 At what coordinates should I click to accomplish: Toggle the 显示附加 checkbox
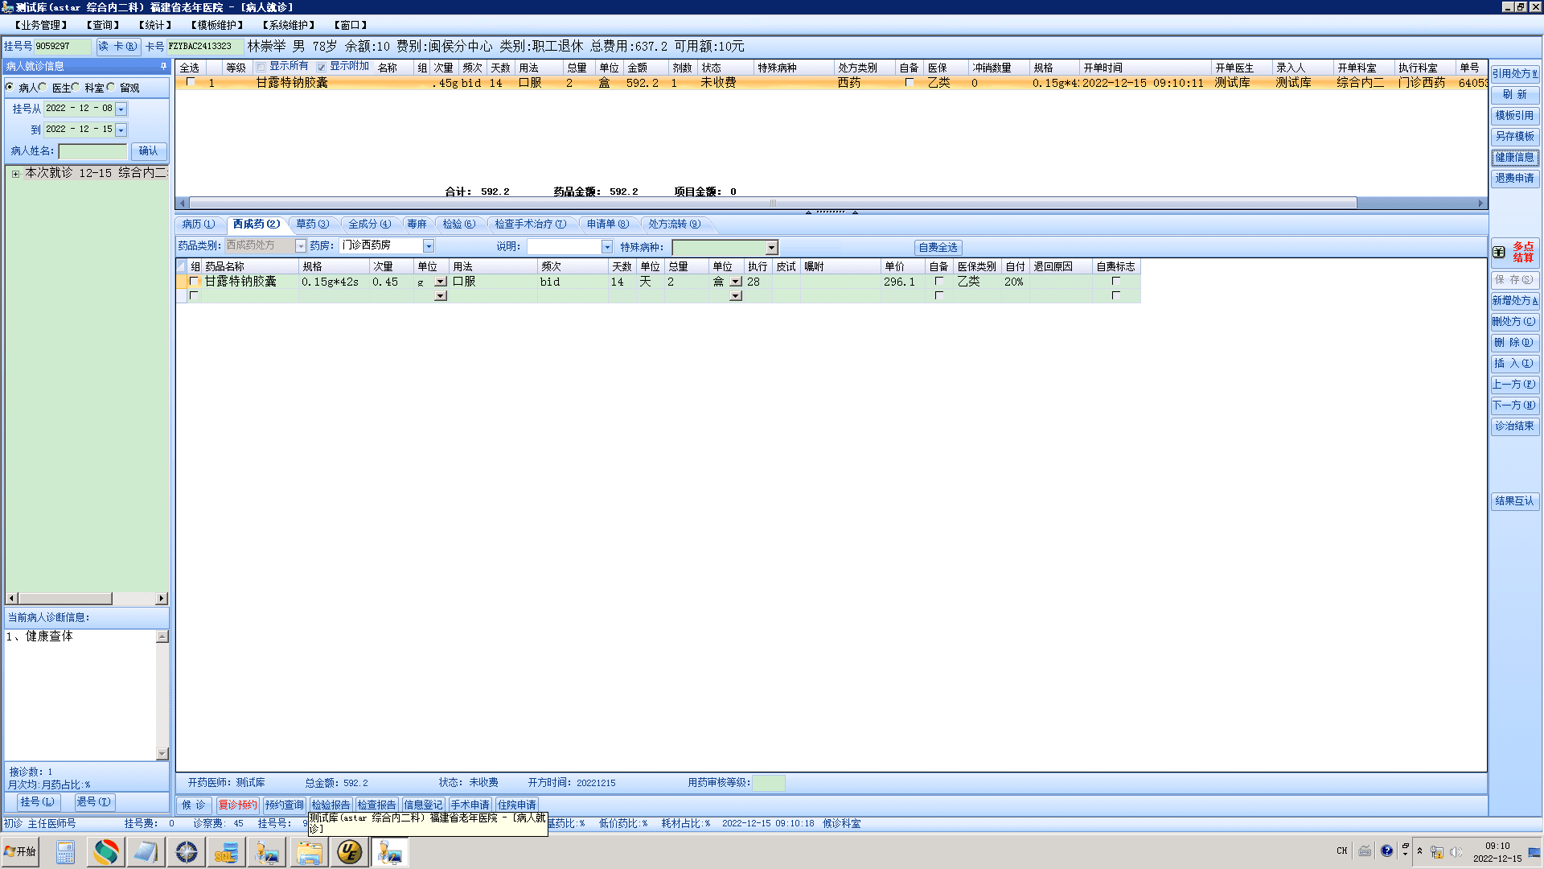pos(322,67)
